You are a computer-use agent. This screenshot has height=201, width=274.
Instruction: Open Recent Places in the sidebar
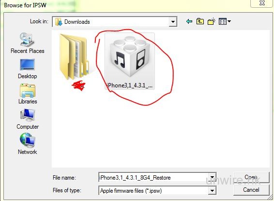28,43
